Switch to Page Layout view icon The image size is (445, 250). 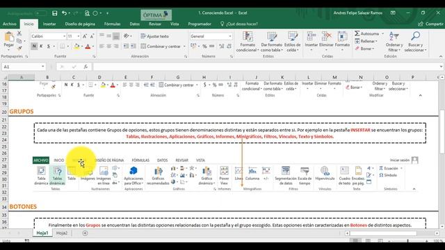click(368, 241)
